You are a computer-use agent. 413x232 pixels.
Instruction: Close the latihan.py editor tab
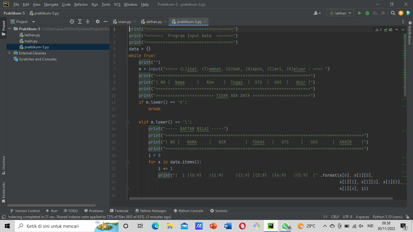pyautogui.click(x=165, y=22)
